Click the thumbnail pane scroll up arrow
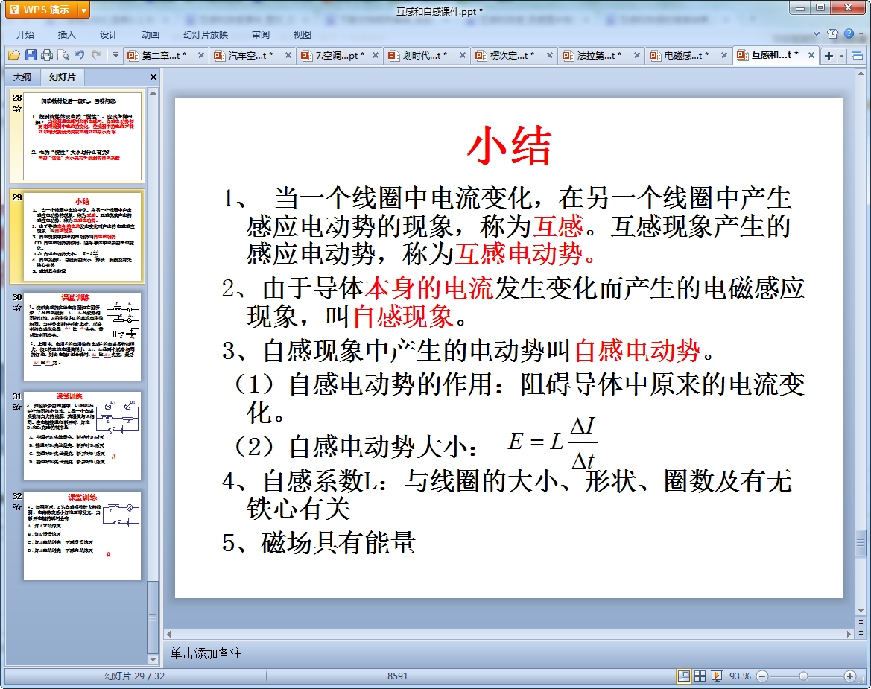 153,92
